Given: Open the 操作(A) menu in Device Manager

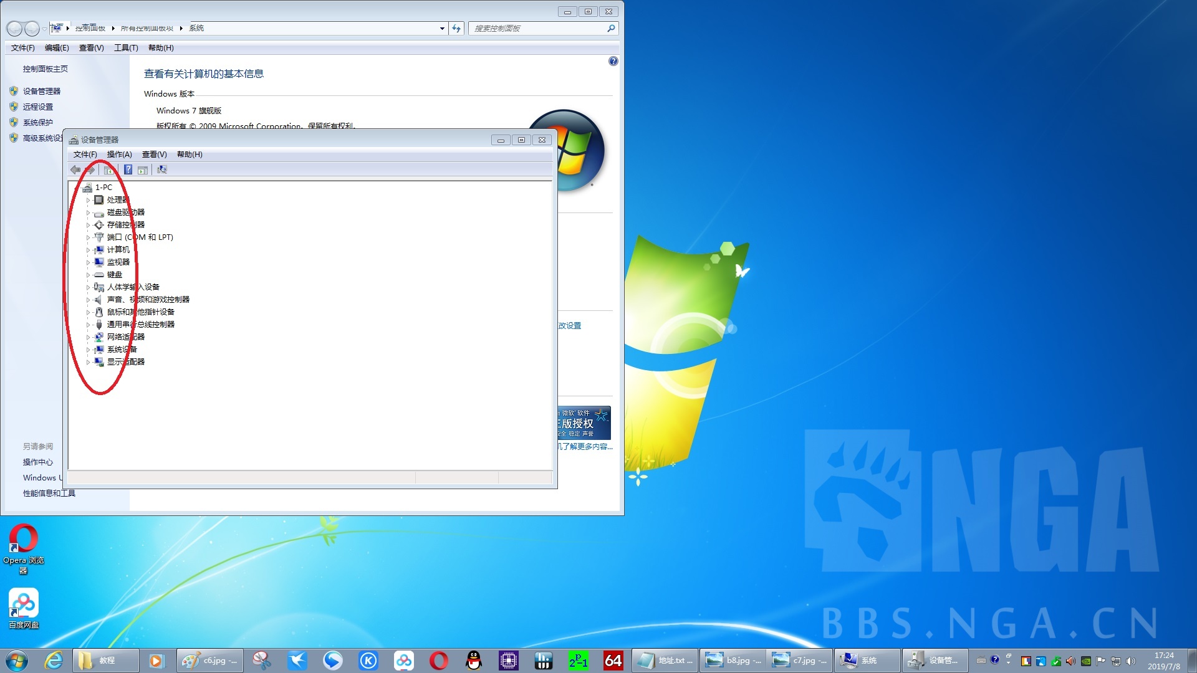Looking at the screenshot, I should (x=119, y=155).
